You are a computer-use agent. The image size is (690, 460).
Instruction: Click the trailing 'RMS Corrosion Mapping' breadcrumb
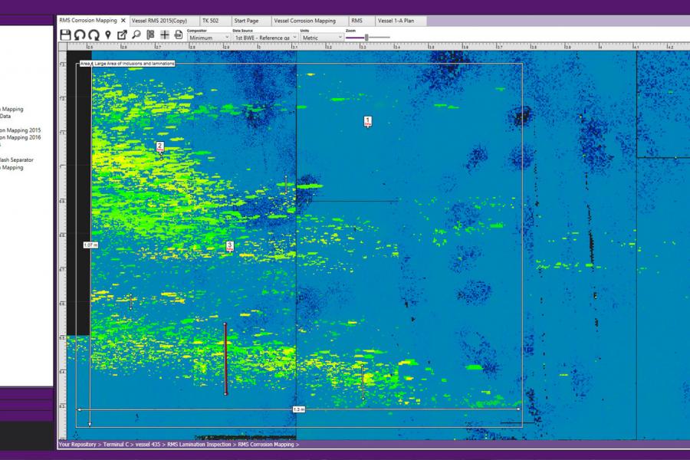(266, 445)
